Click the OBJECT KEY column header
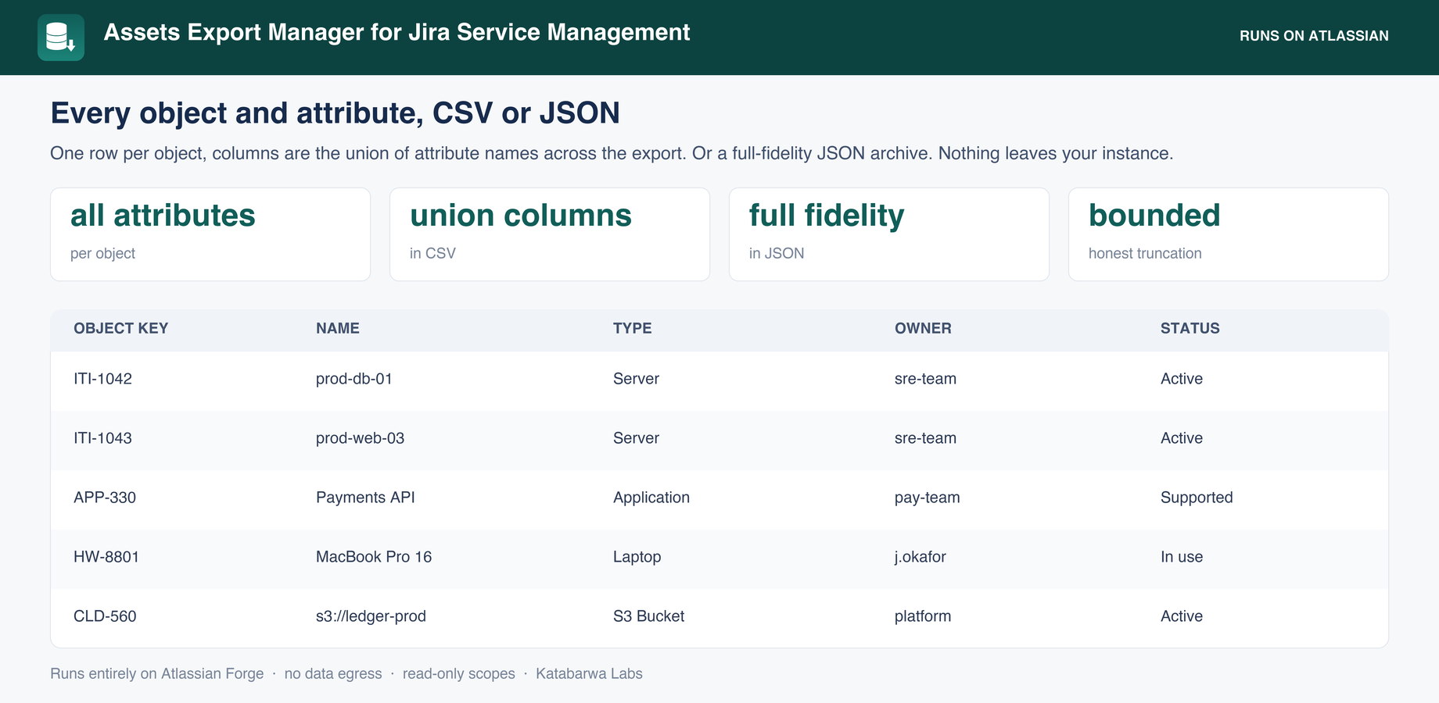1439x703 pixels. click(121, 329)
